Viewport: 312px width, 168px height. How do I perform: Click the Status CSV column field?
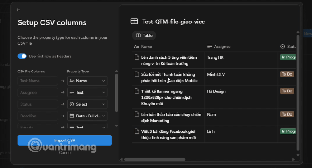tap(38, 104)
